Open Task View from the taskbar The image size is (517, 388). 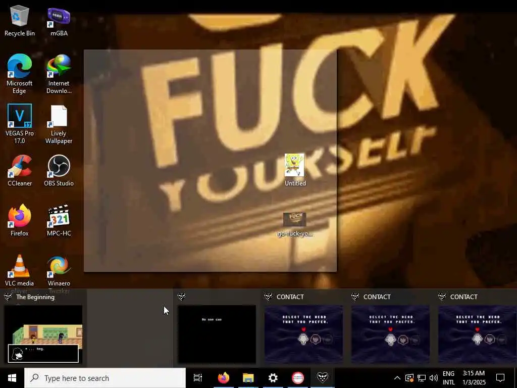[198, 378]
